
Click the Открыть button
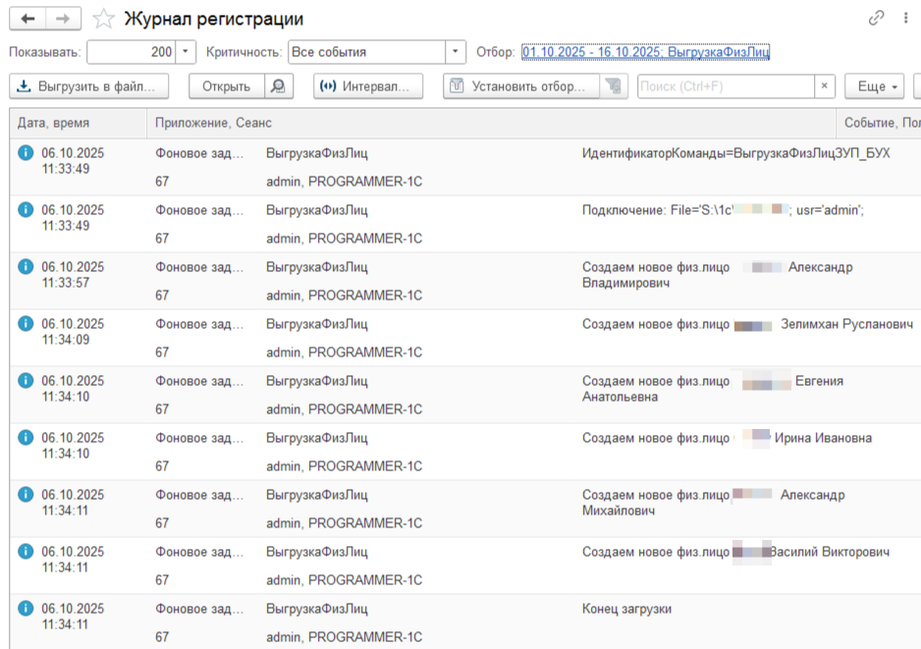[227, 86]
